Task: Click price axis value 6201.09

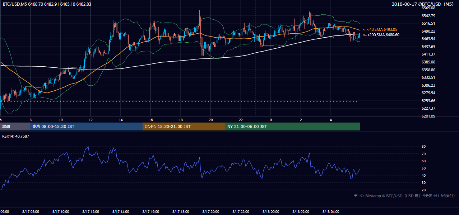Action: click(x=428, y=116)
